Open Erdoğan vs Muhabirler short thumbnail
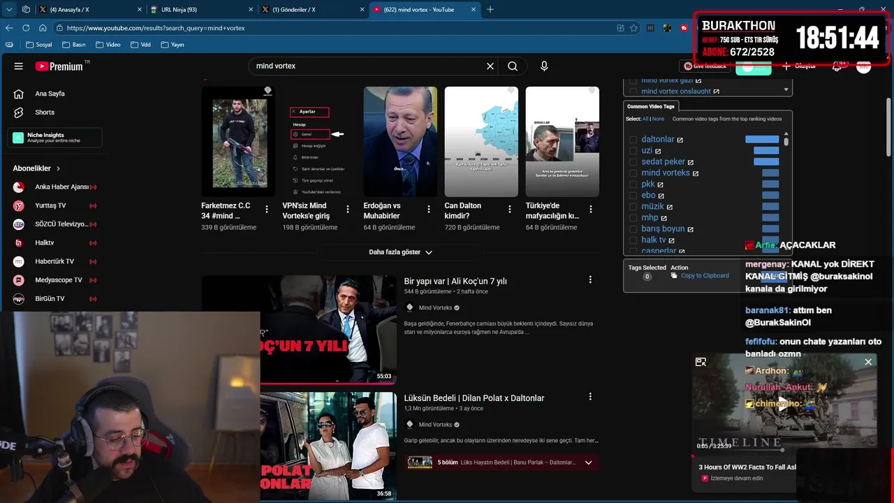 (400, 142)
